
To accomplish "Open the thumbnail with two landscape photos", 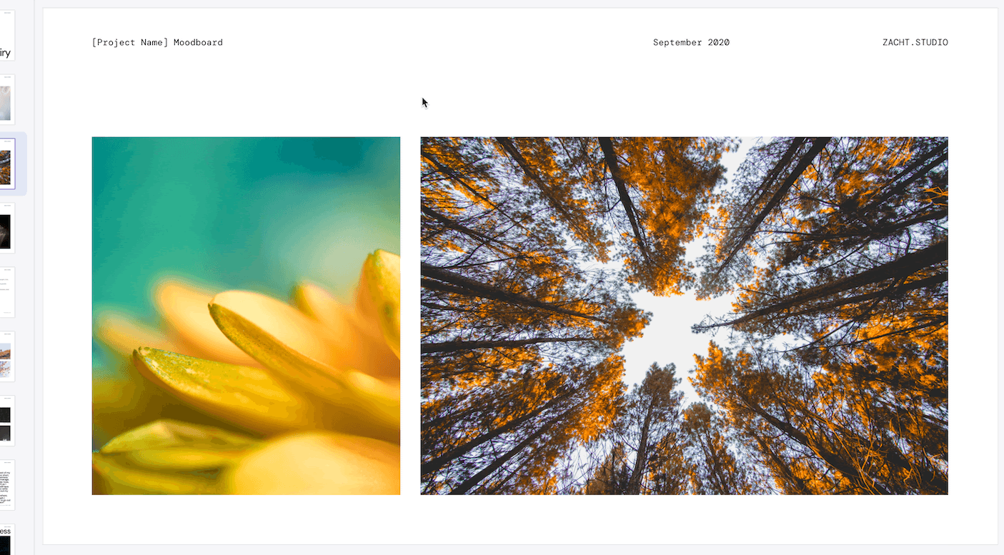I will pos(6,356).
